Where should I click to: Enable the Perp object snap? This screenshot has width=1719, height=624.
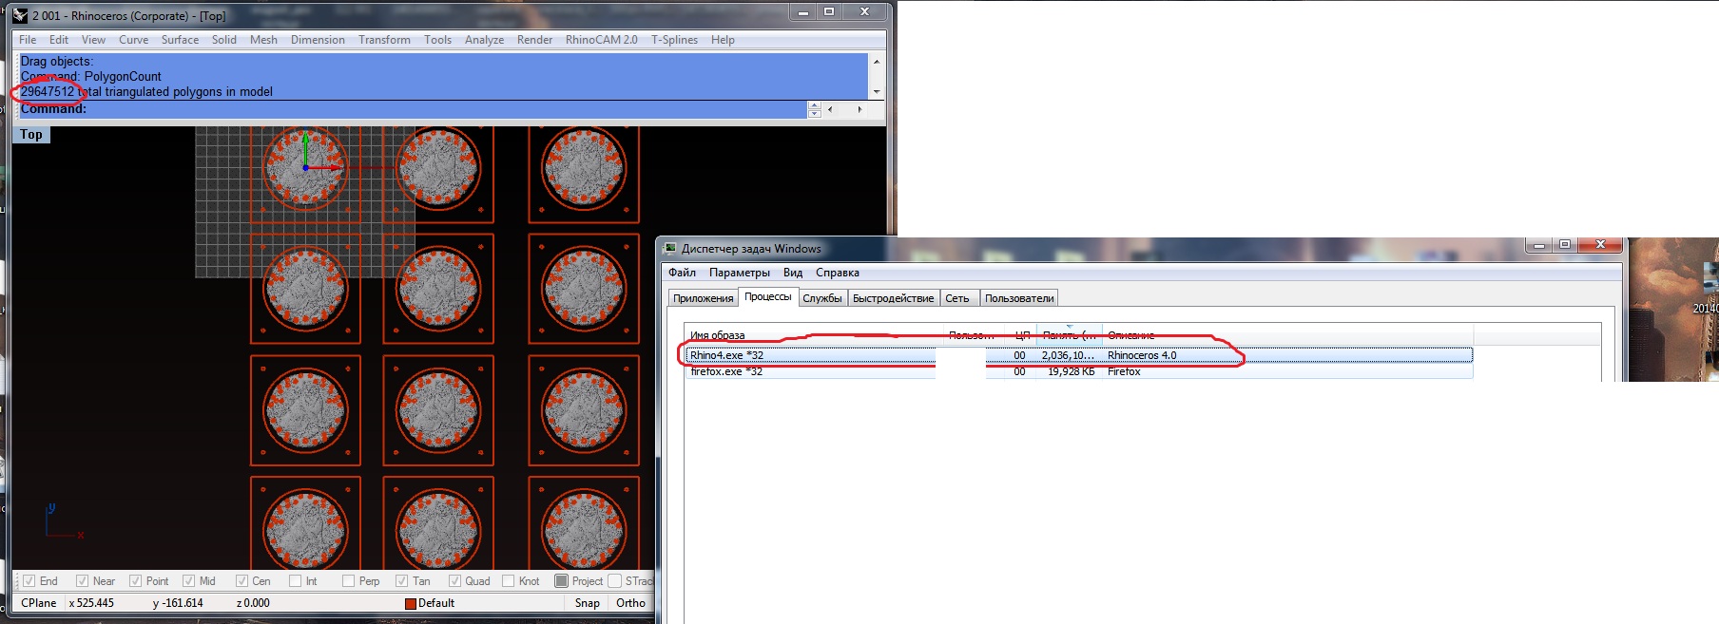pyautogui.click(x=348, y=581)
